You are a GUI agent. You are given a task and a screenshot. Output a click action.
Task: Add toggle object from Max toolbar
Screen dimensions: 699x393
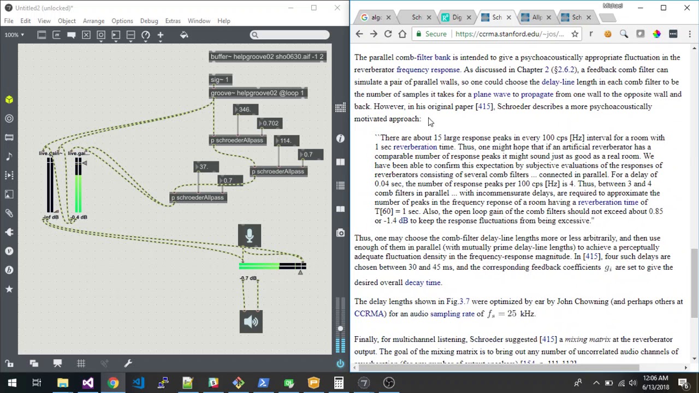86,35
